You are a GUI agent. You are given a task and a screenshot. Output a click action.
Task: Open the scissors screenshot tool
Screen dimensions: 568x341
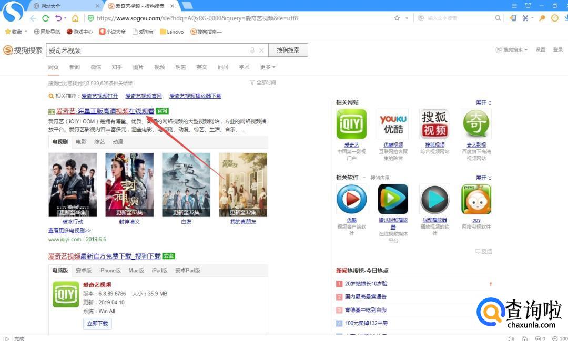click(525, 18)
